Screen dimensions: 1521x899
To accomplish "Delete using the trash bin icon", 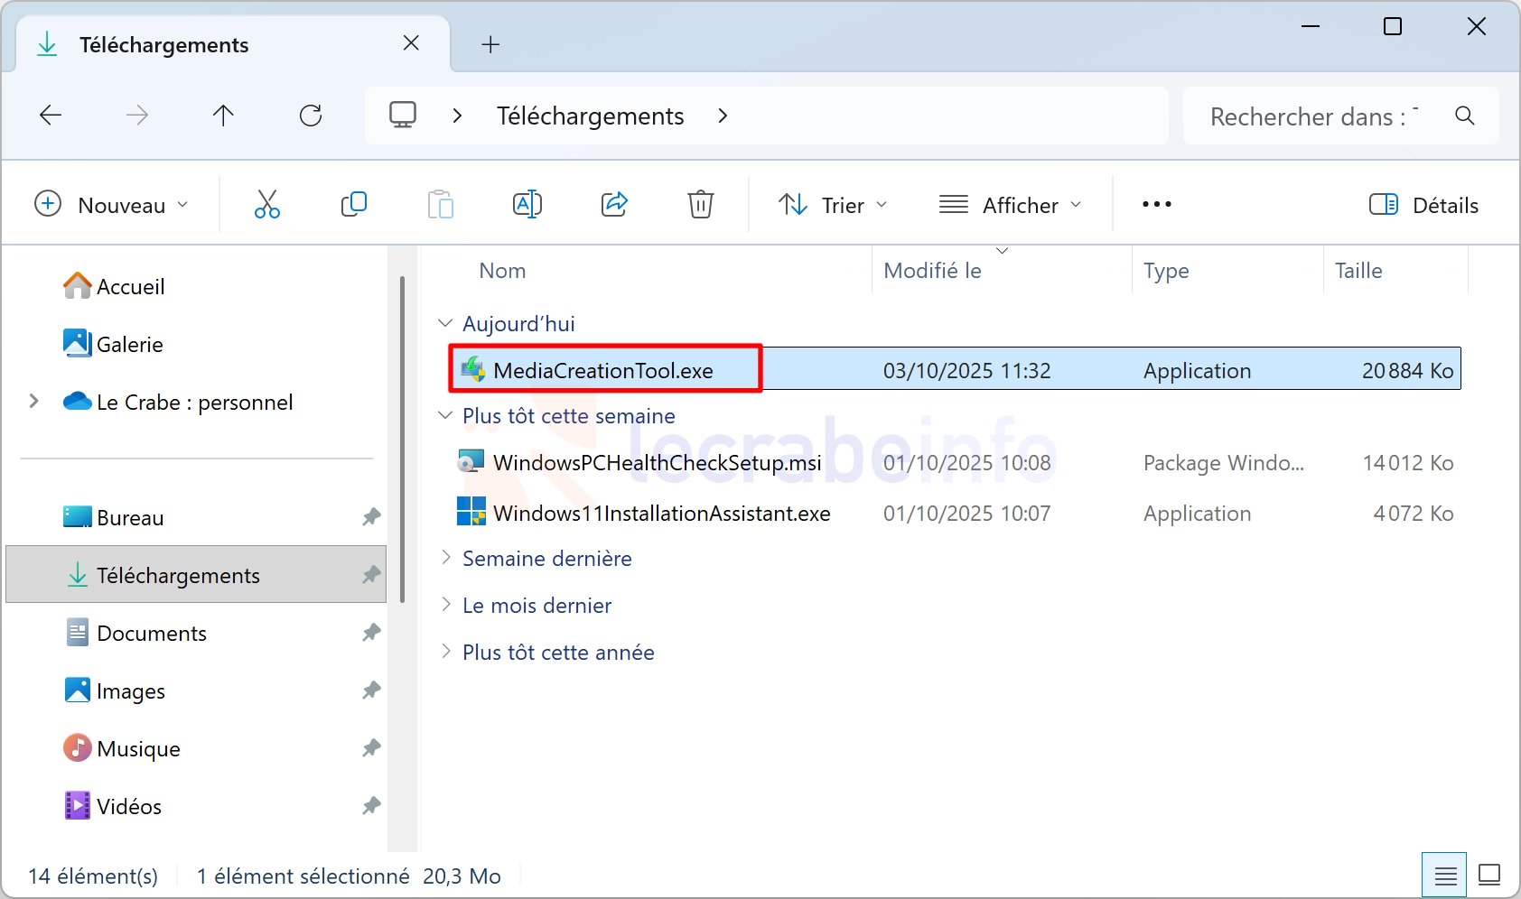I will (x=701, y=205).
